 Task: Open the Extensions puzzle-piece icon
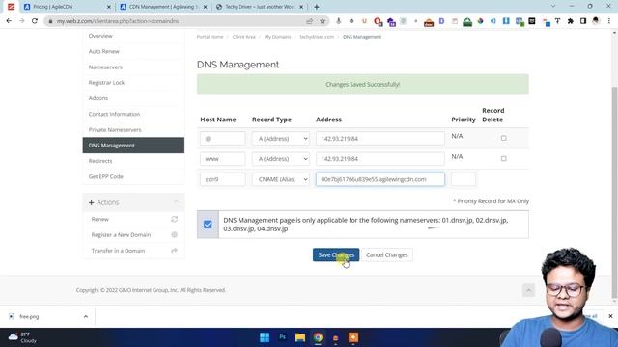point(571,21)
